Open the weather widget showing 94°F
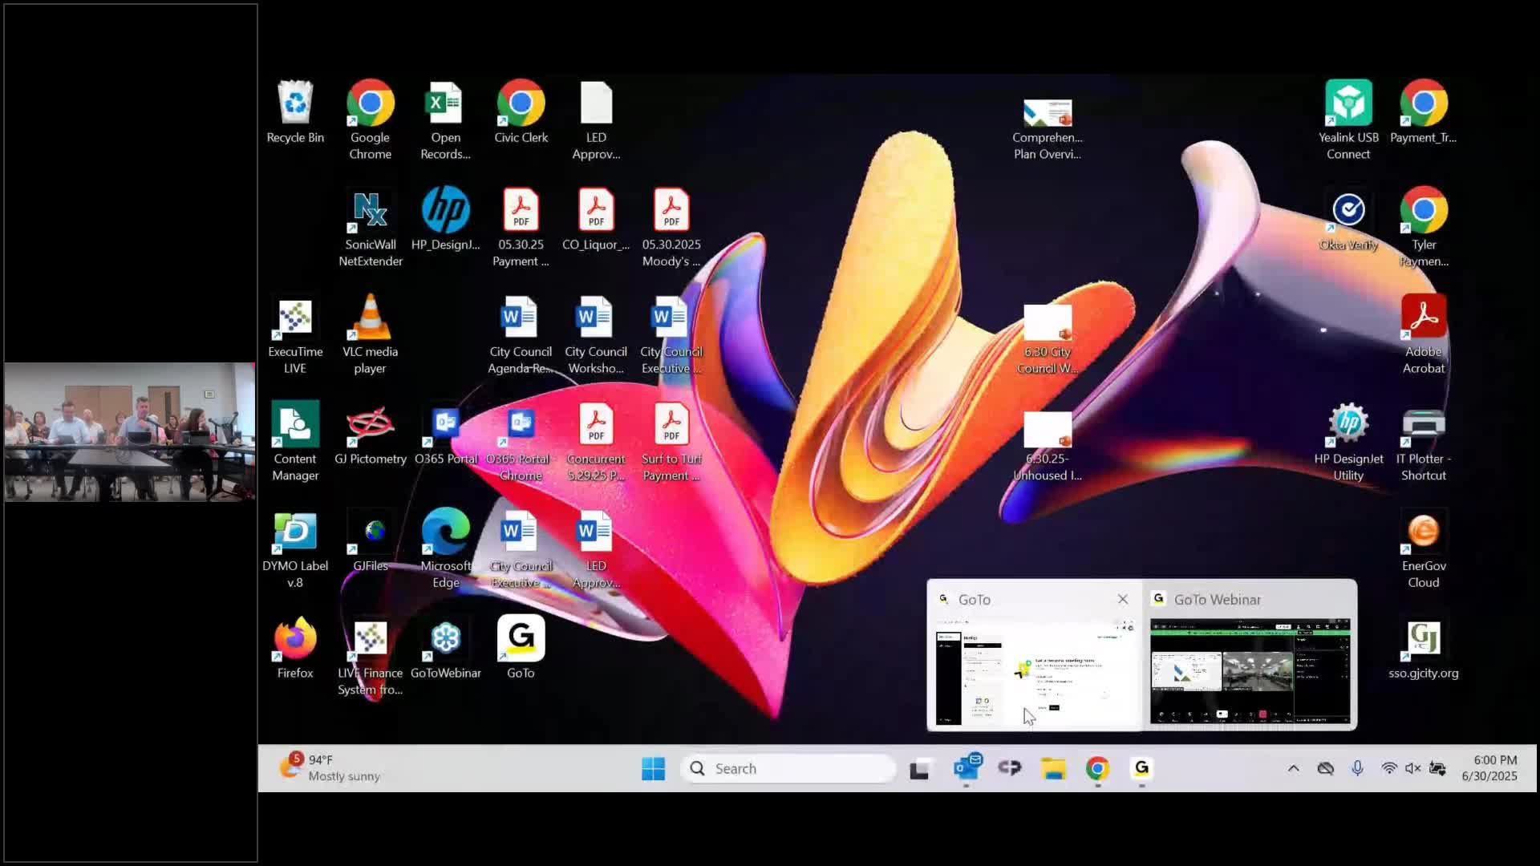The image size is (1540, 866). tap(330, 767)
